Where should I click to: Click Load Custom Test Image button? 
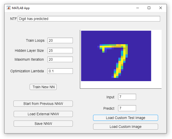(125, 118)
